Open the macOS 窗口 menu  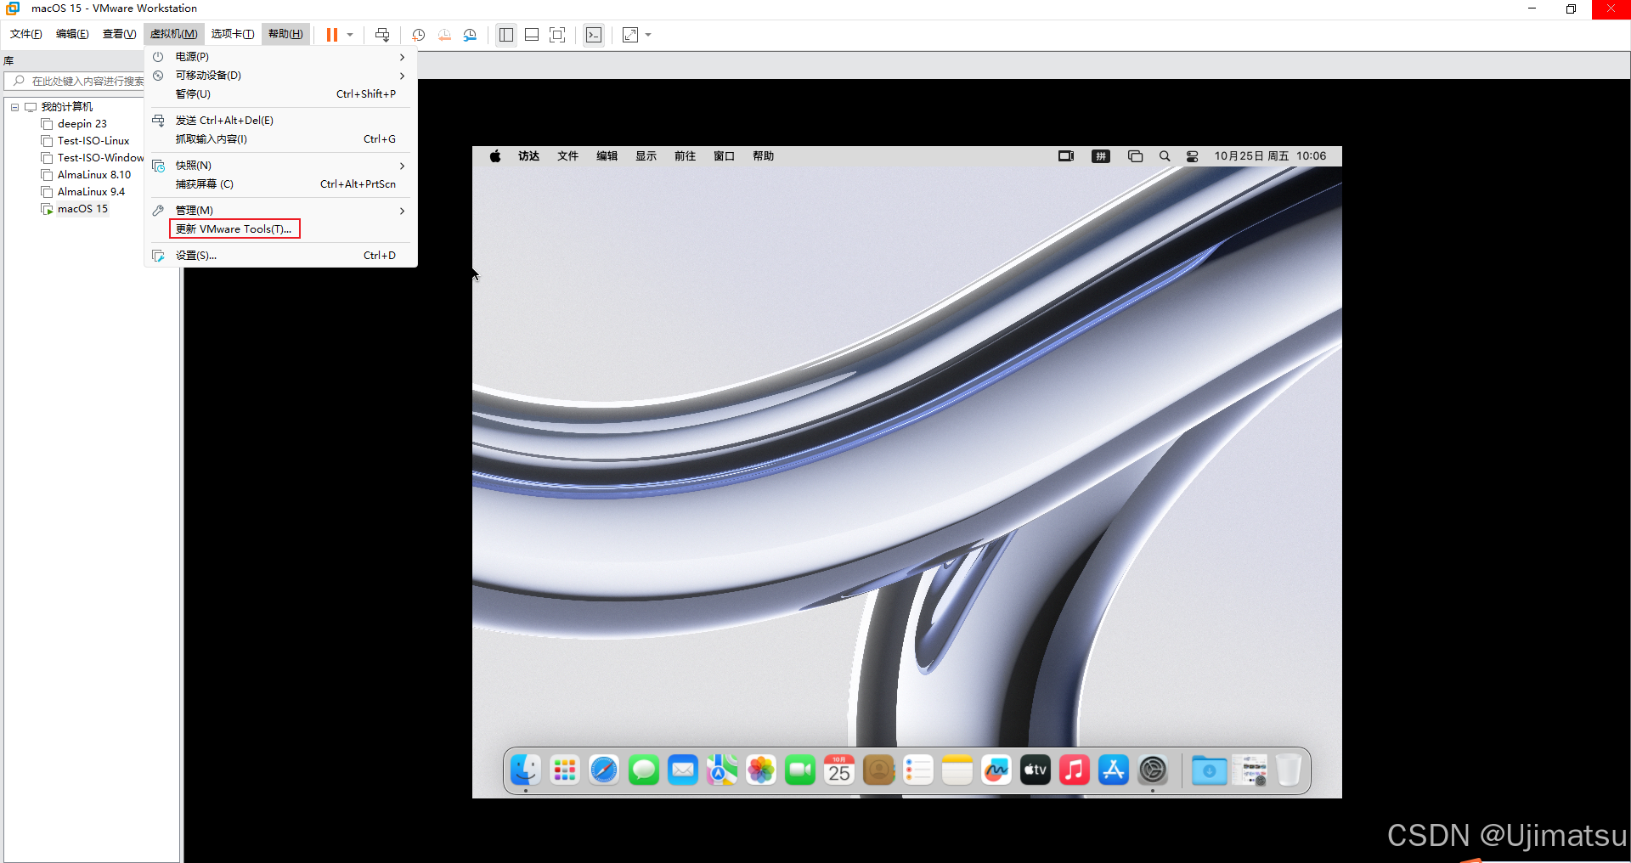click(x=724, y=156)
